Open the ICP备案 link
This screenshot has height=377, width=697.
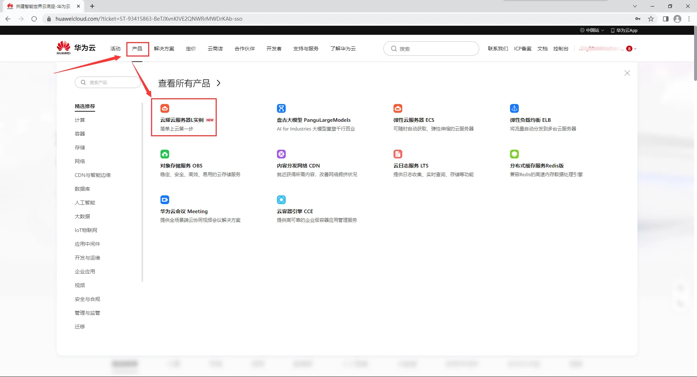tap(523, 49)
